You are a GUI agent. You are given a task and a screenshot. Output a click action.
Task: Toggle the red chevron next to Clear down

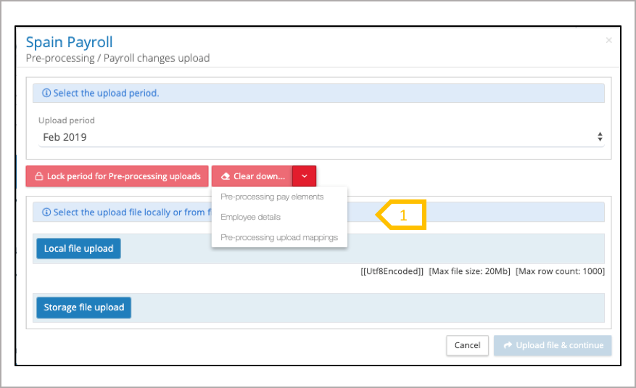(x=305, y=176)
